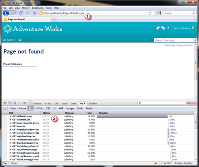Click the search magnifier in the Google box

194,13
